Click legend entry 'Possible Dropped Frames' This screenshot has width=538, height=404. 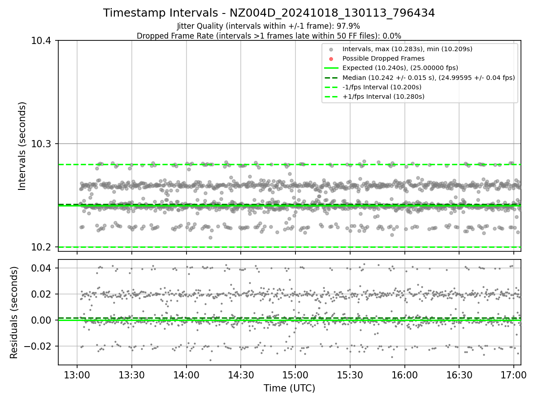click(383, 58)
